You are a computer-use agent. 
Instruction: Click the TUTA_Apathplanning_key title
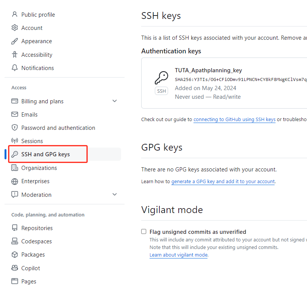point(208,70)
